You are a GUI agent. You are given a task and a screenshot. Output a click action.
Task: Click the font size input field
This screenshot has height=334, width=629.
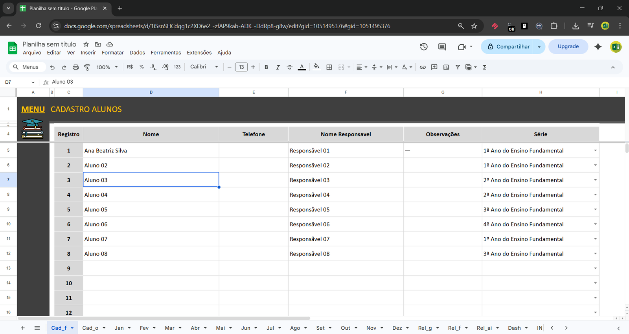tap(241, 67)
